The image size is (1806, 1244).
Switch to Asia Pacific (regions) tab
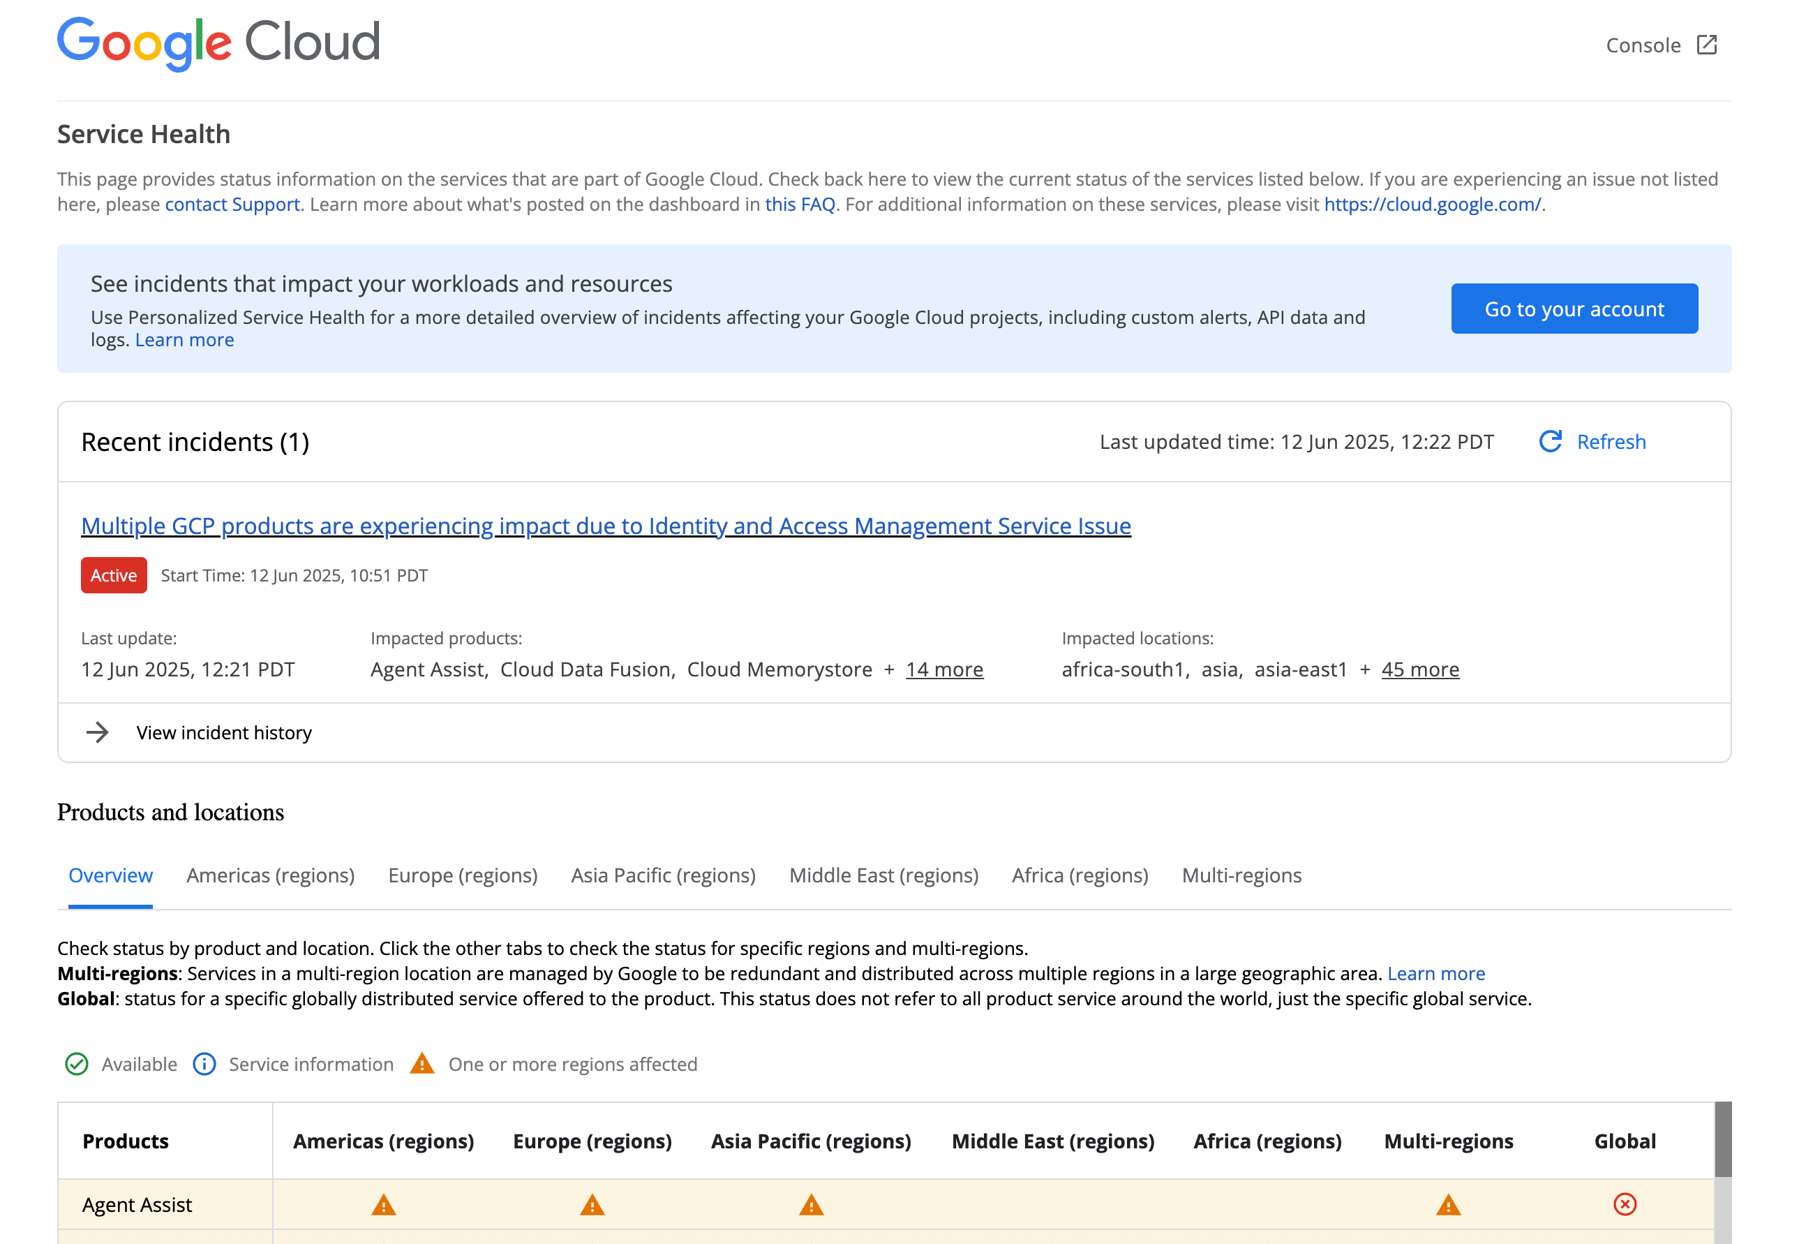[663, 875]
